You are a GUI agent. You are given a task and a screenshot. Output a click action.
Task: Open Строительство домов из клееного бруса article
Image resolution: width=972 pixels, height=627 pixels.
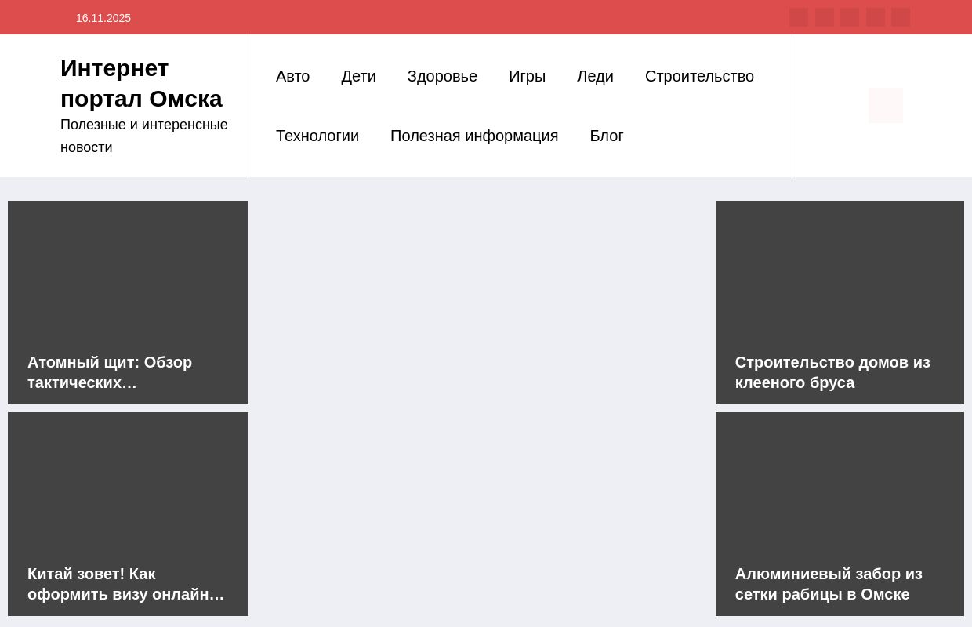832,372
